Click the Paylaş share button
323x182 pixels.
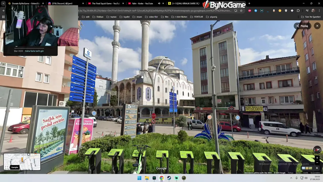302,26
